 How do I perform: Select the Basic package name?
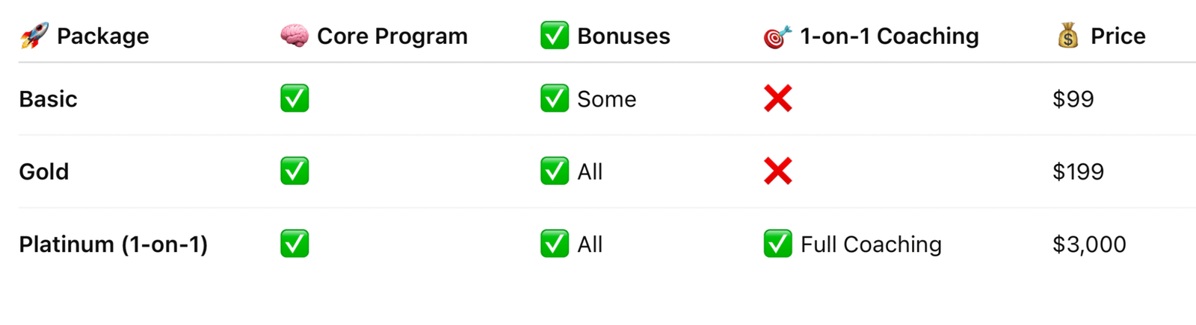tap(48, 99)
